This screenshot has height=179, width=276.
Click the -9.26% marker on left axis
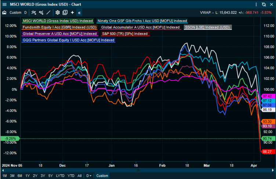click(10, 139)
